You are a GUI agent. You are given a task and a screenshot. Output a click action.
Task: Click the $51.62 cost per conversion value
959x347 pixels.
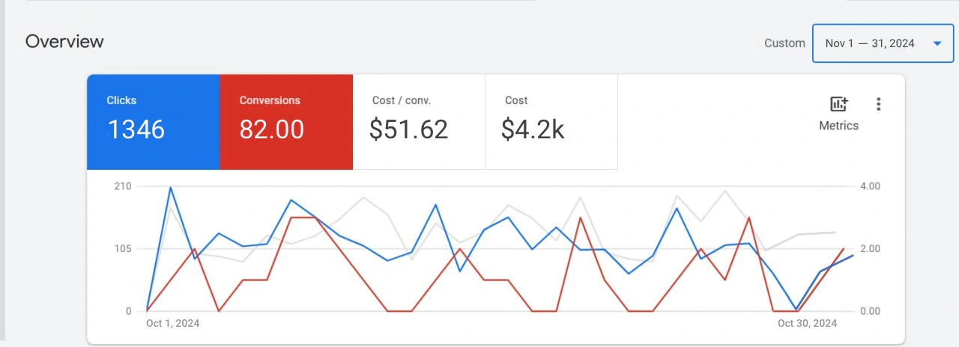tap(408, 130)
